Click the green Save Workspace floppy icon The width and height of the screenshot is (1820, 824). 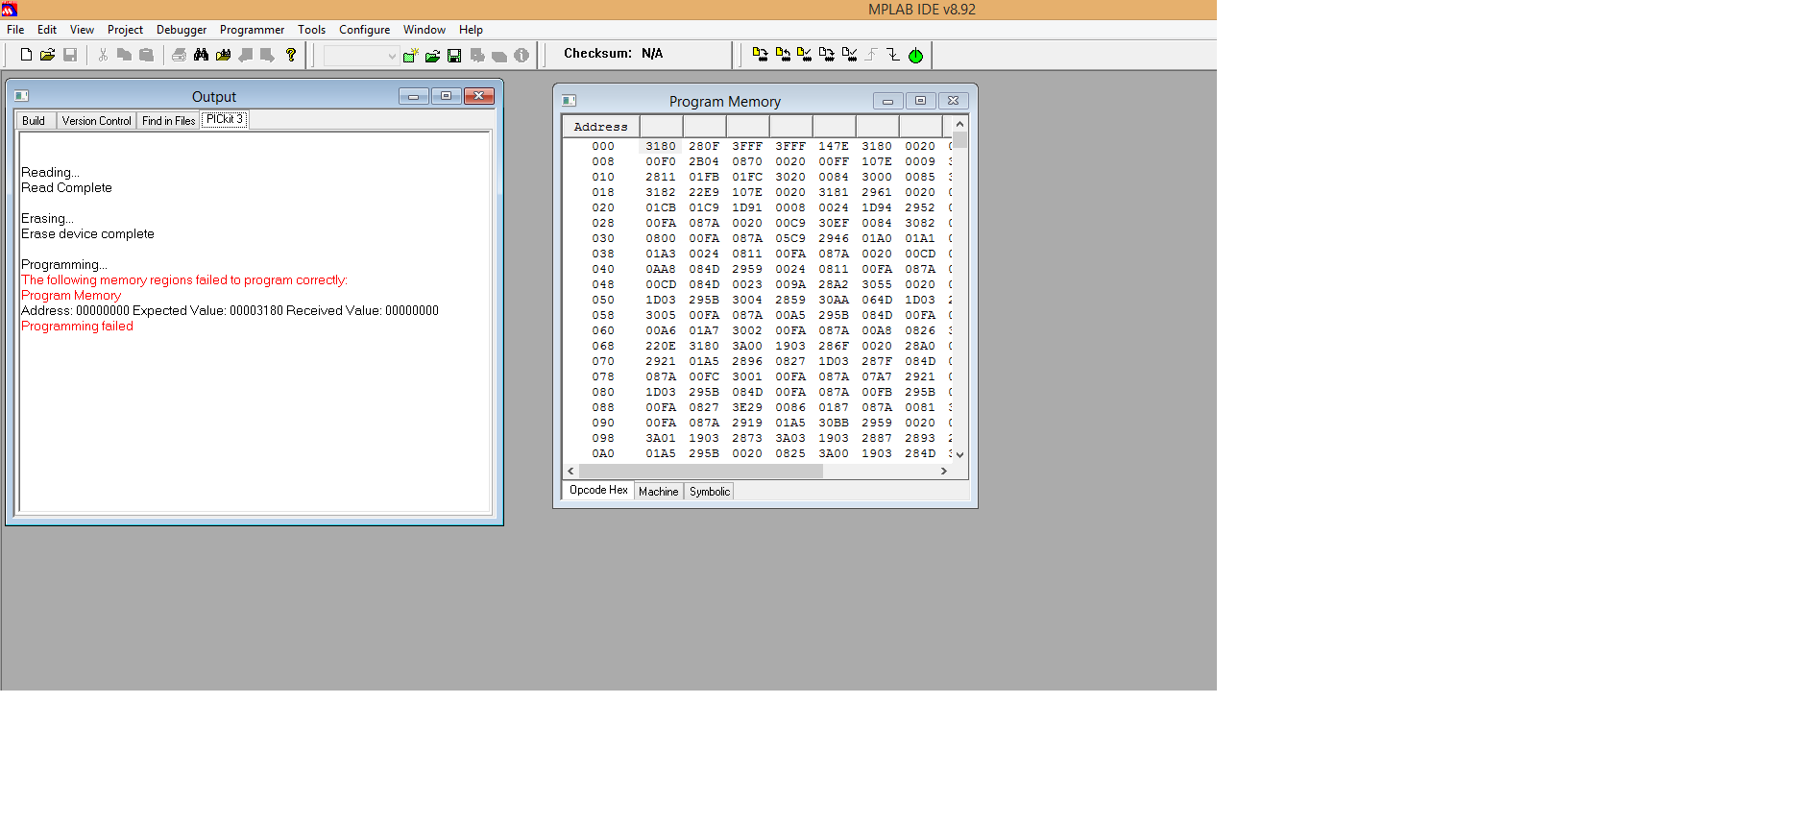point(454,56)
